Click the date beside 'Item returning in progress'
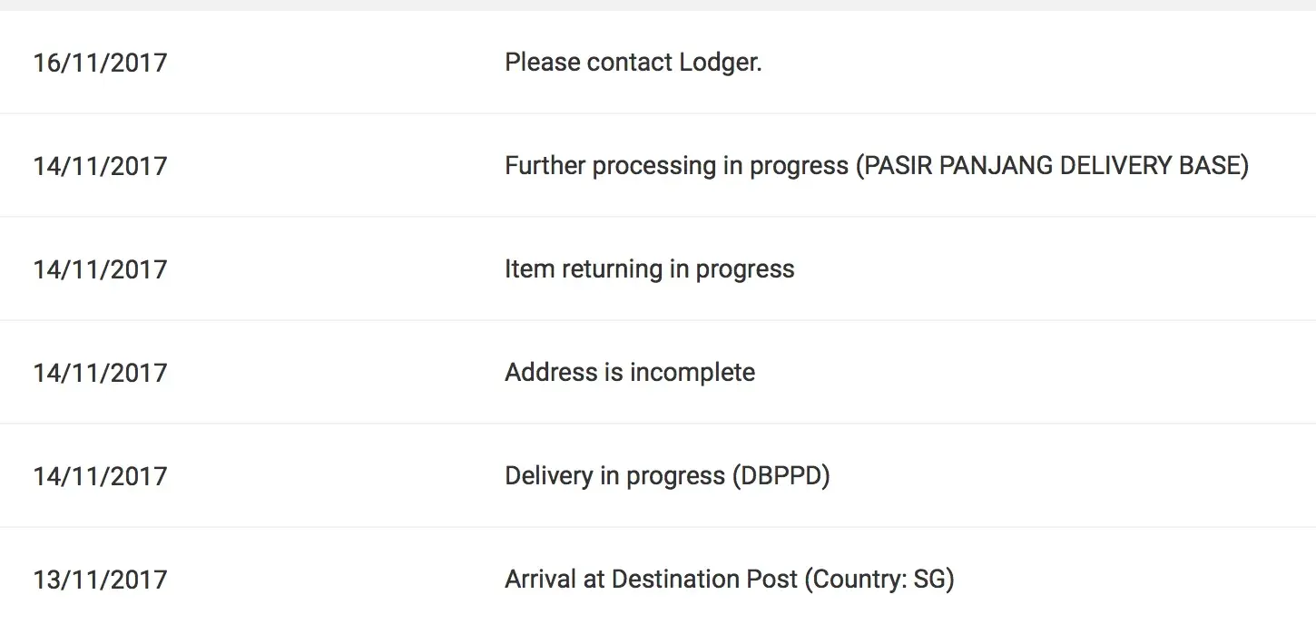 point(100,269)
